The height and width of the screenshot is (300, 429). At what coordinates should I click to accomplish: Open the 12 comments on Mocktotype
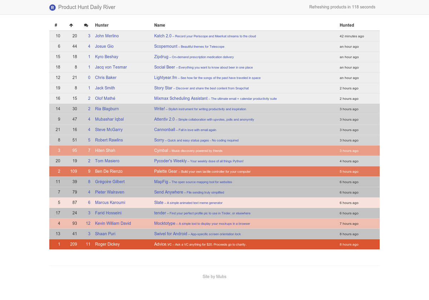(88, 223)
